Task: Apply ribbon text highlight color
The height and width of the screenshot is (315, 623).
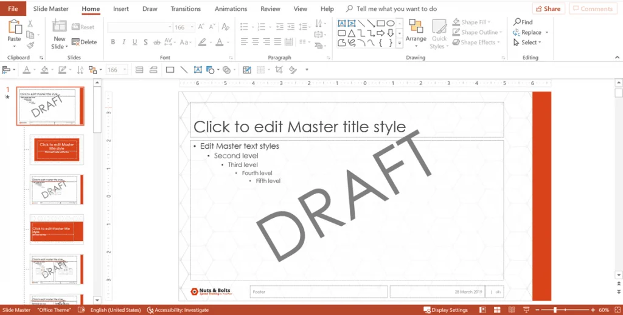Action: point(202,42)
